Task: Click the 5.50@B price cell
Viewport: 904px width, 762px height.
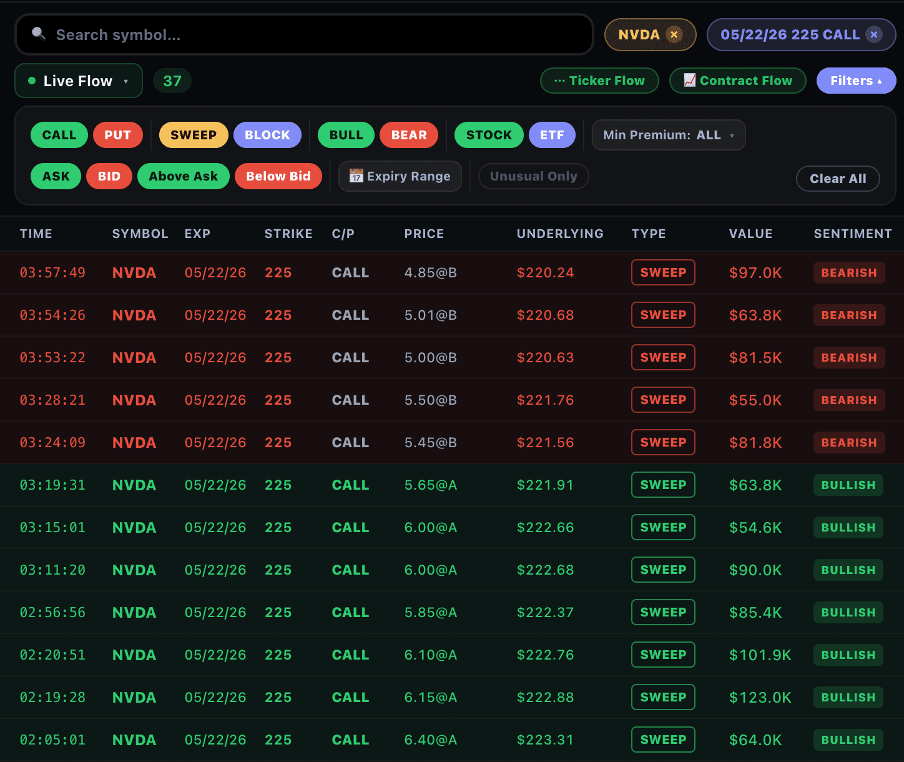Action: (431, 400)
